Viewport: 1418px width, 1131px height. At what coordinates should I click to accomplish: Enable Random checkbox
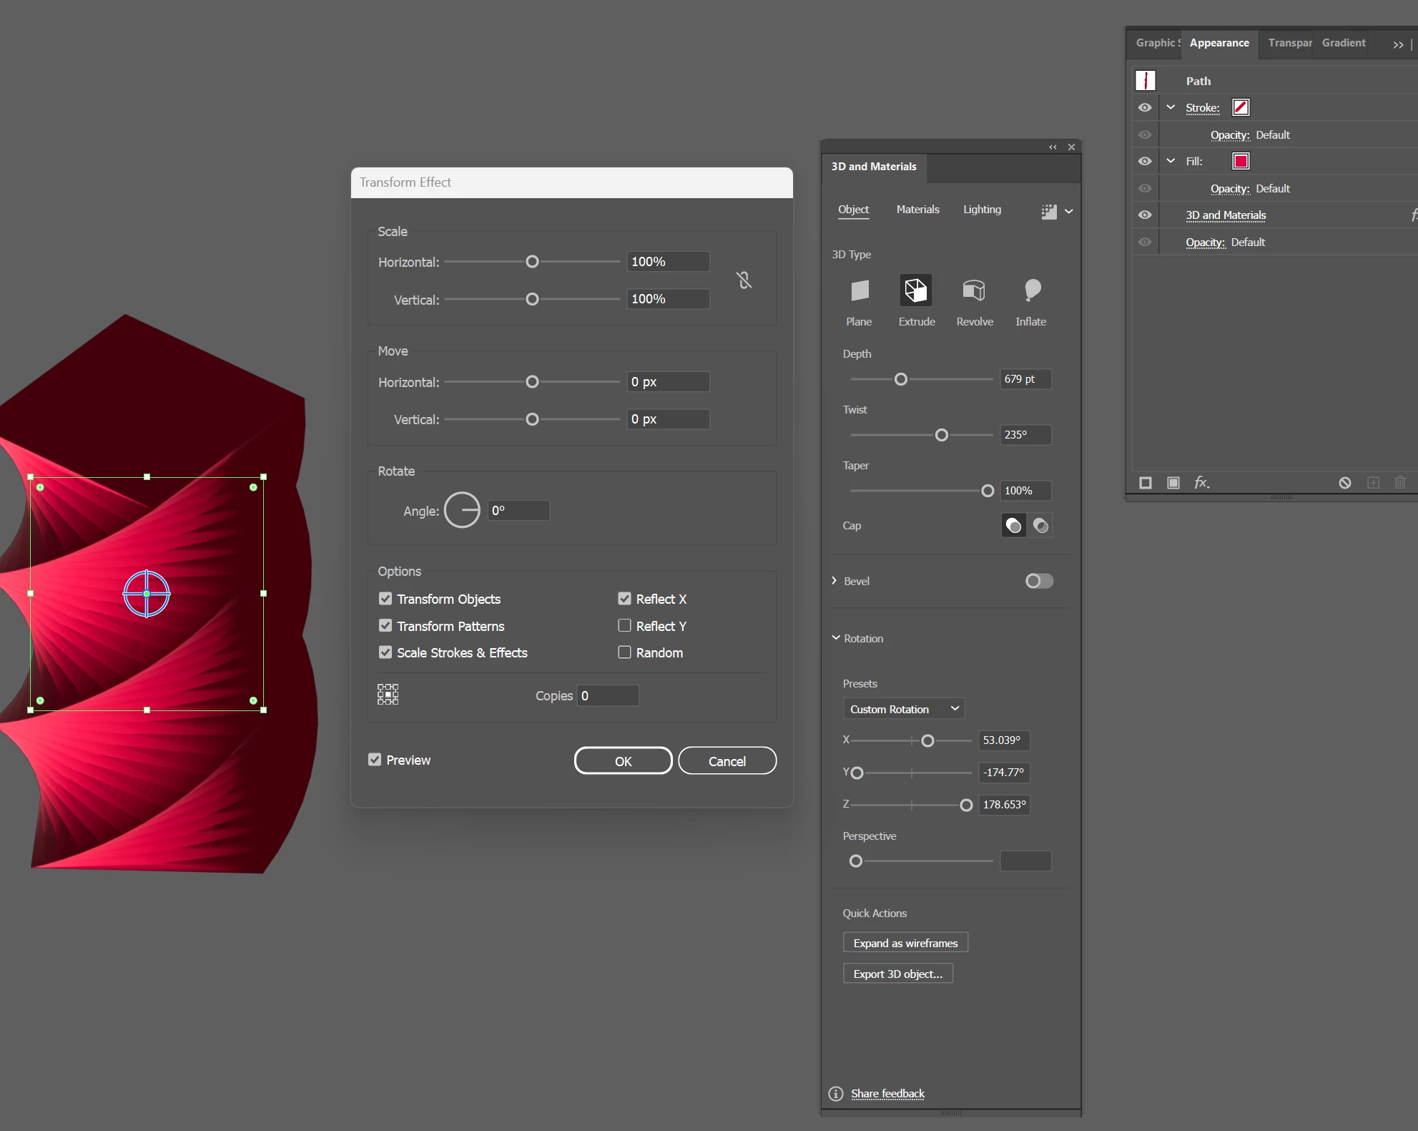click(624, 652)
